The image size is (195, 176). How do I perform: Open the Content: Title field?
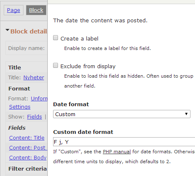pyautogui.click(x=27, y=138)
